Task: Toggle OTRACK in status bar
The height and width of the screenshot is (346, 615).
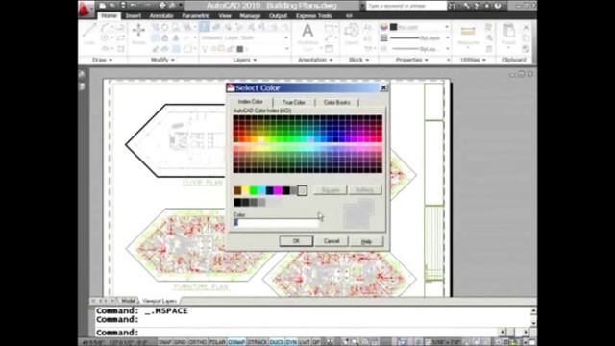Action: click(258, 342)
